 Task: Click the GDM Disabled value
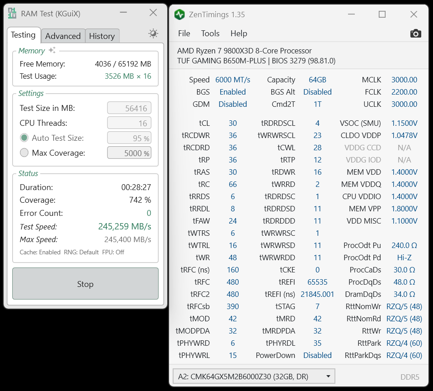[233, 104]
